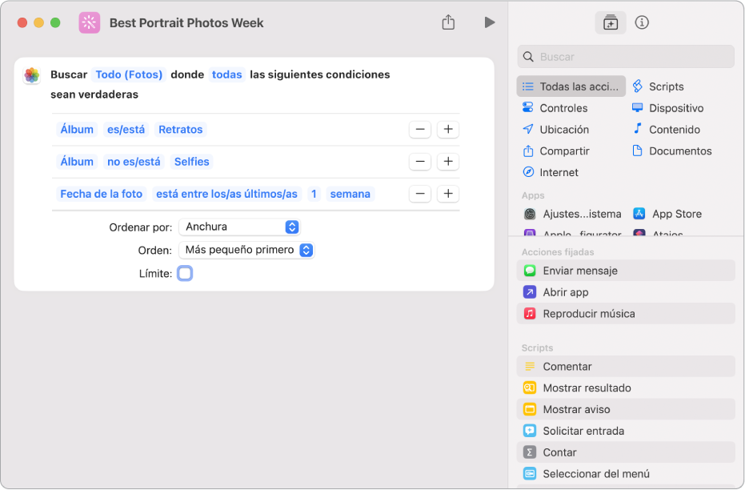This screenshot has width=745, height=490.
Task: Click the Best Portrait Photos Week title
Action: click(186, 22)
